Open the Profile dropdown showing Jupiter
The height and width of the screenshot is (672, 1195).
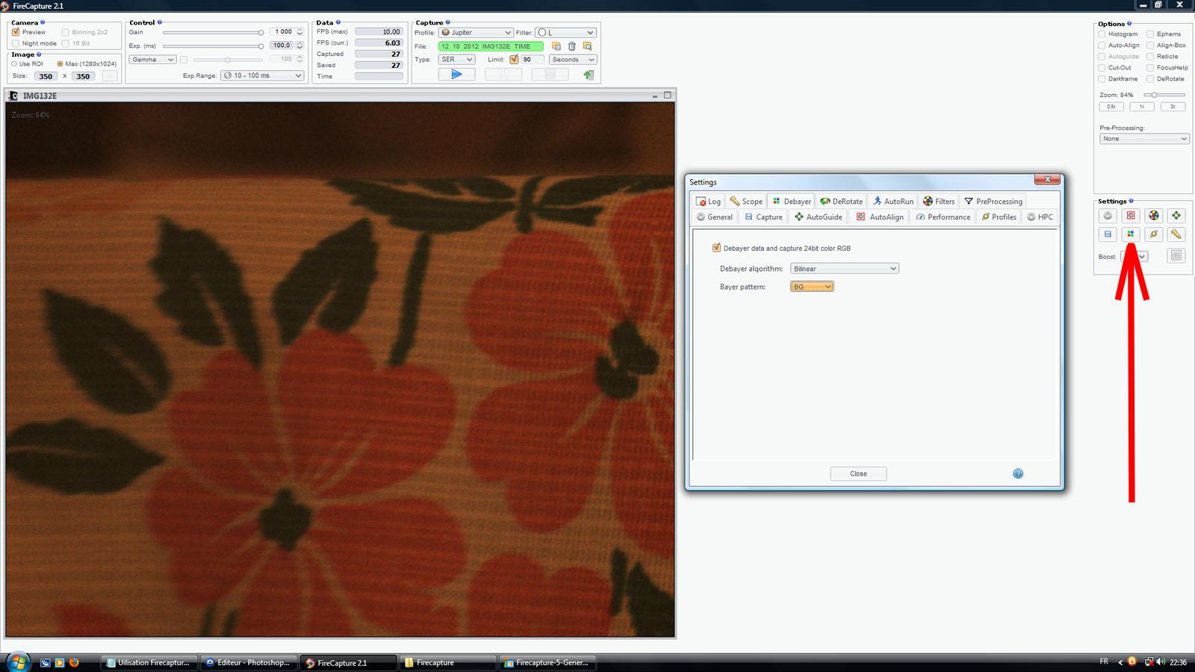coord(476,33)
